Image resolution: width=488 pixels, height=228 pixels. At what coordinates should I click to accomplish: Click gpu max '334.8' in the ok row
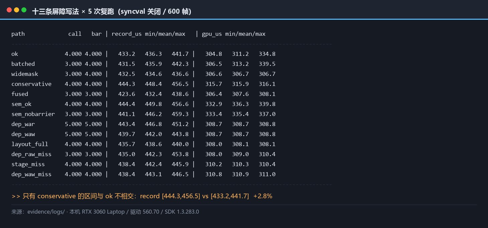pos(267,54)
